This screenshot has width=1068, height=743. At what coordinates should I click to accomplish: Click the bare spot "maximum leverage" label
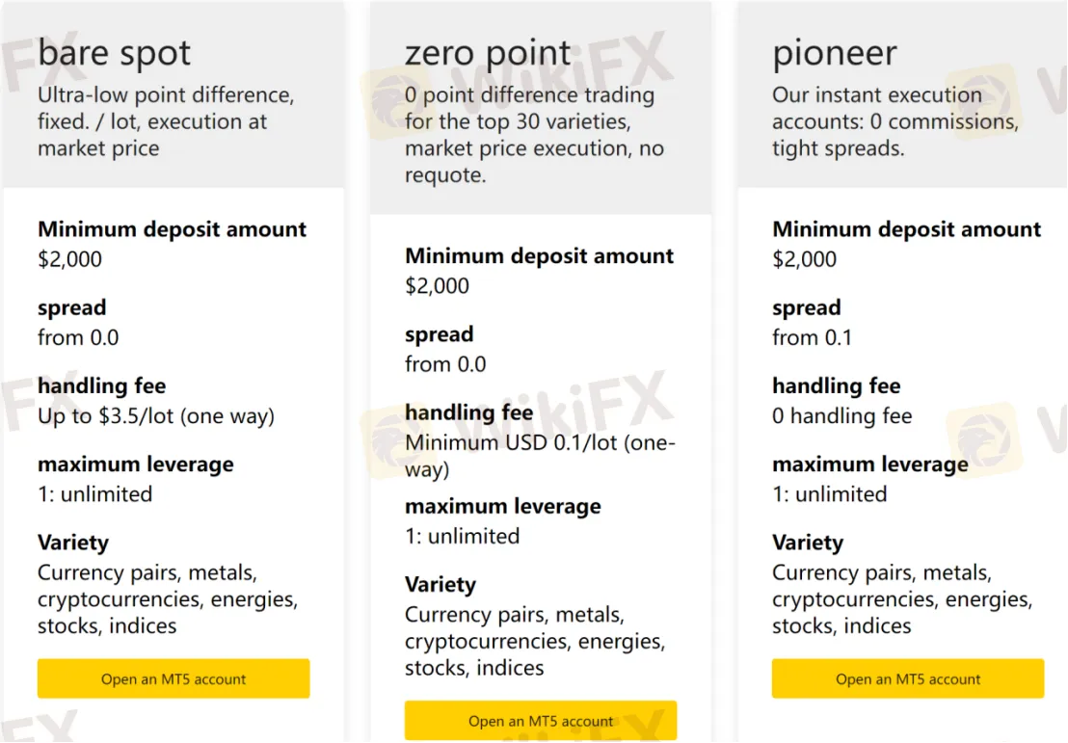tap(136, 464)
